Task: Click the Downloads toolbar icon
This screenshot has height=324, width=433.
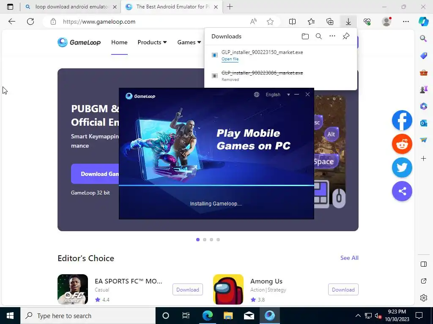Action: coord(348,22)
